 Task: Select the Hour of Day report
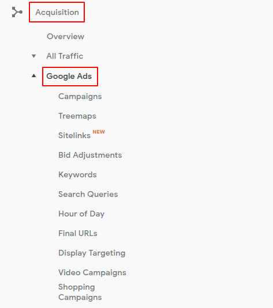(x=81, y=214)
